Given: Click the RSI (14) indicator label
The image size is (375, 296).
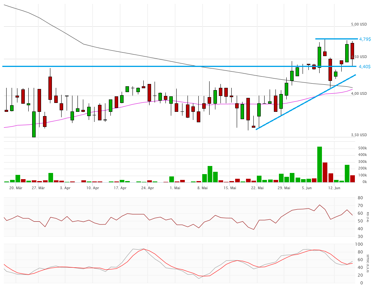Looking at the screenshot, I should (368, 217).
